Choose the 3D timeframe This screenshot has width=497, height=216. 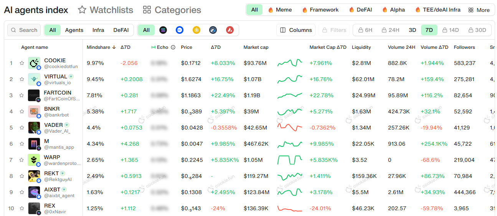coord(412,30)
